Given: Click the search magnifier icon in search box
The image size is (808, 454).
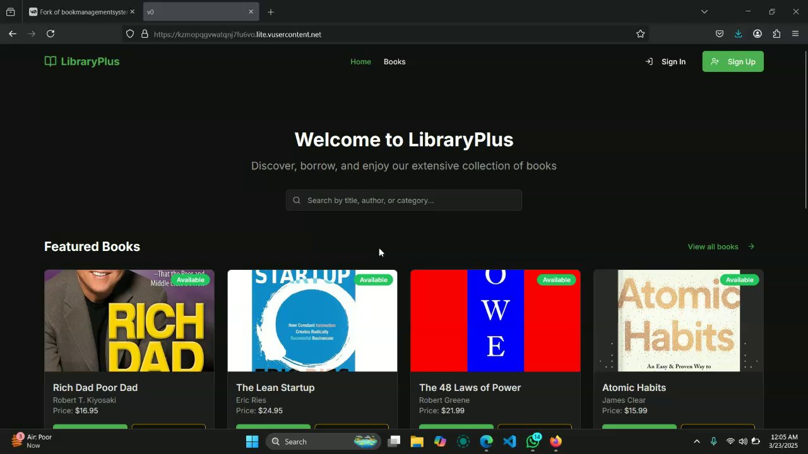Looking at the screenshot, I should (297, 201).
